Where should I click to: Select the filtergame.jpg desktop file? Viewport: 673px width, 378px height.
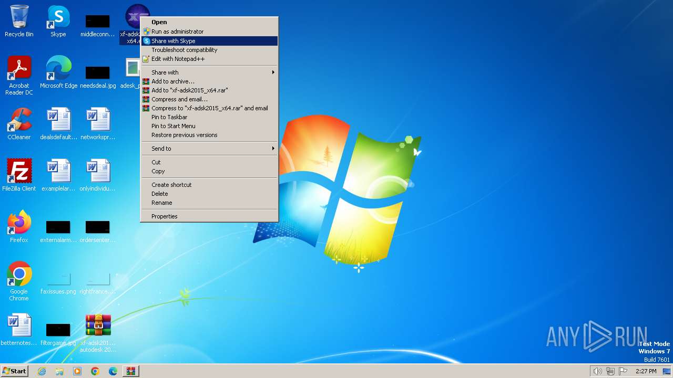tap(58, 334)
